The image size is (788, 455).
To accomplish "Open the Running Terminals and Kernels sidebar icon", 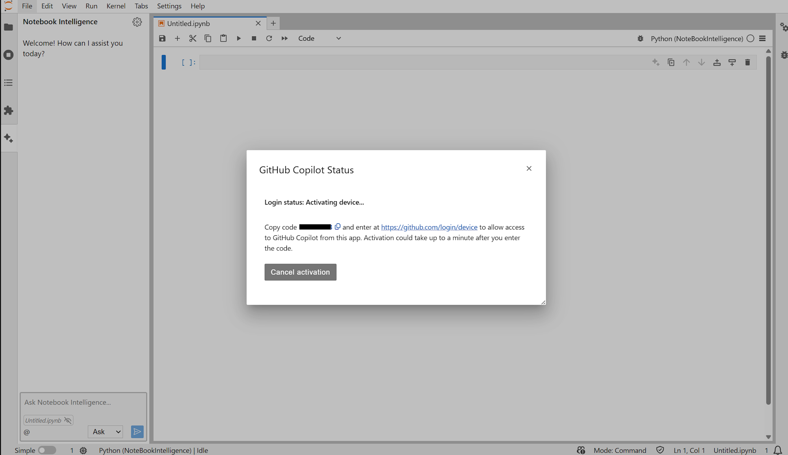I will click(8, 55).
